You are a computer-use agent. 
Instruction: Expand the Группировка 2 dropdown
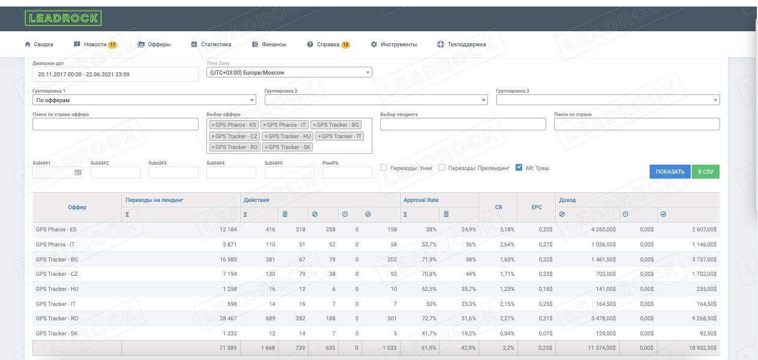coord(376,100)
